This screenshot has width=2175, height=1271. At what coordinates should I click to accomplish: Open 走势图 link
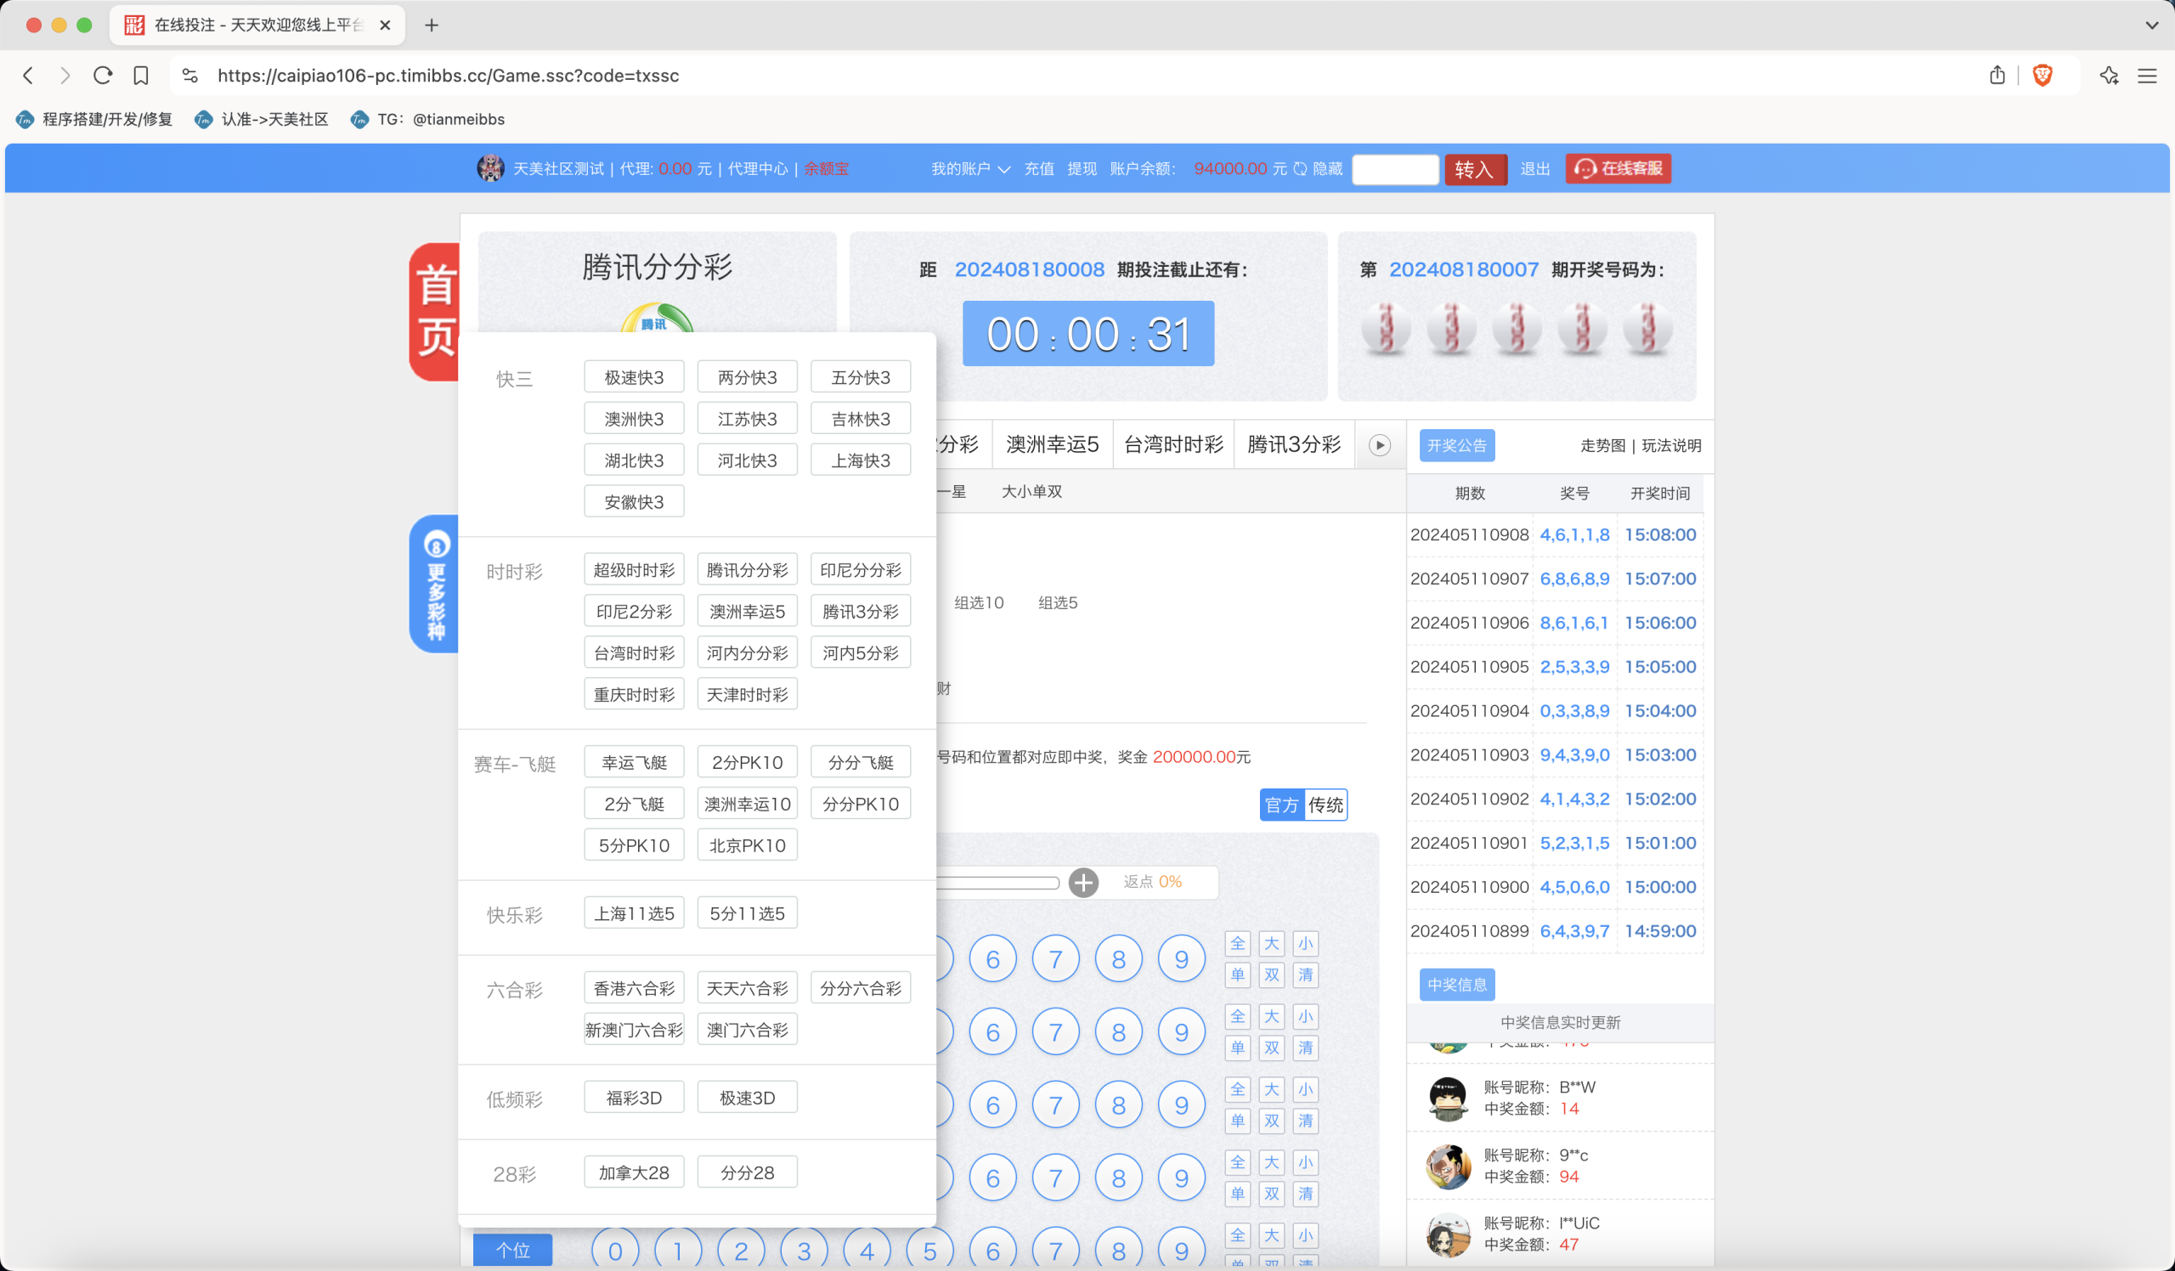click(x=1602, y=445)
